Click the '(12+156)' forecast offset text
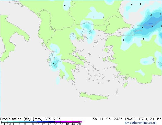Viewport: 162px width, 125px height. click(154, 119)
